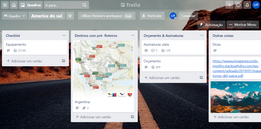
Task: Click the 8/9 checklist badge
Action: [156, 67]
